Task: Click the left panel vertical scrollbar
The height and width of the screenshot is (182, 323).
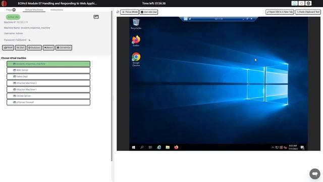Action: [x=112, y=85]
